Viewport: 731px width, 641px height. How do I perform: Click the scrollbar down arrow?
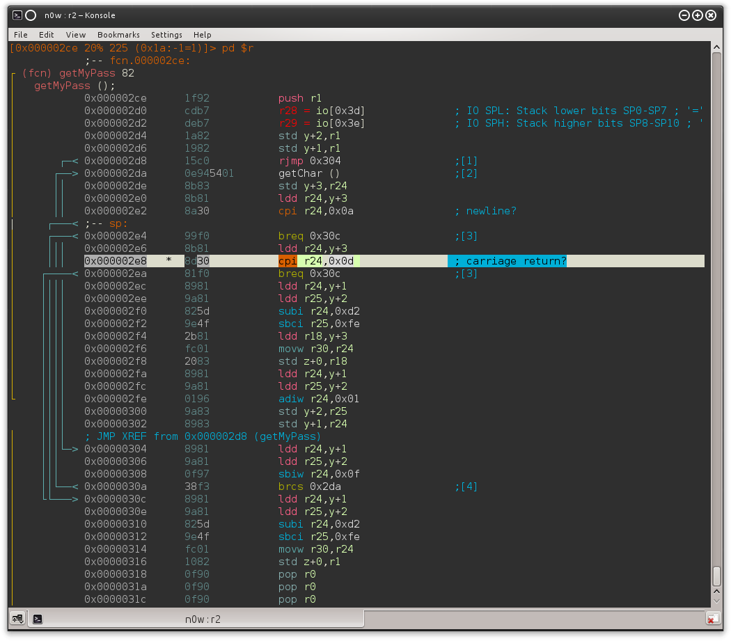(716, 600)
